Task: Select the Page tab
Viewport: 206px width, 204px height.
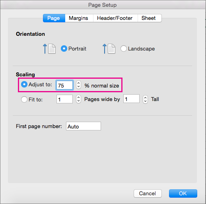Action: [x=54, y=18]
